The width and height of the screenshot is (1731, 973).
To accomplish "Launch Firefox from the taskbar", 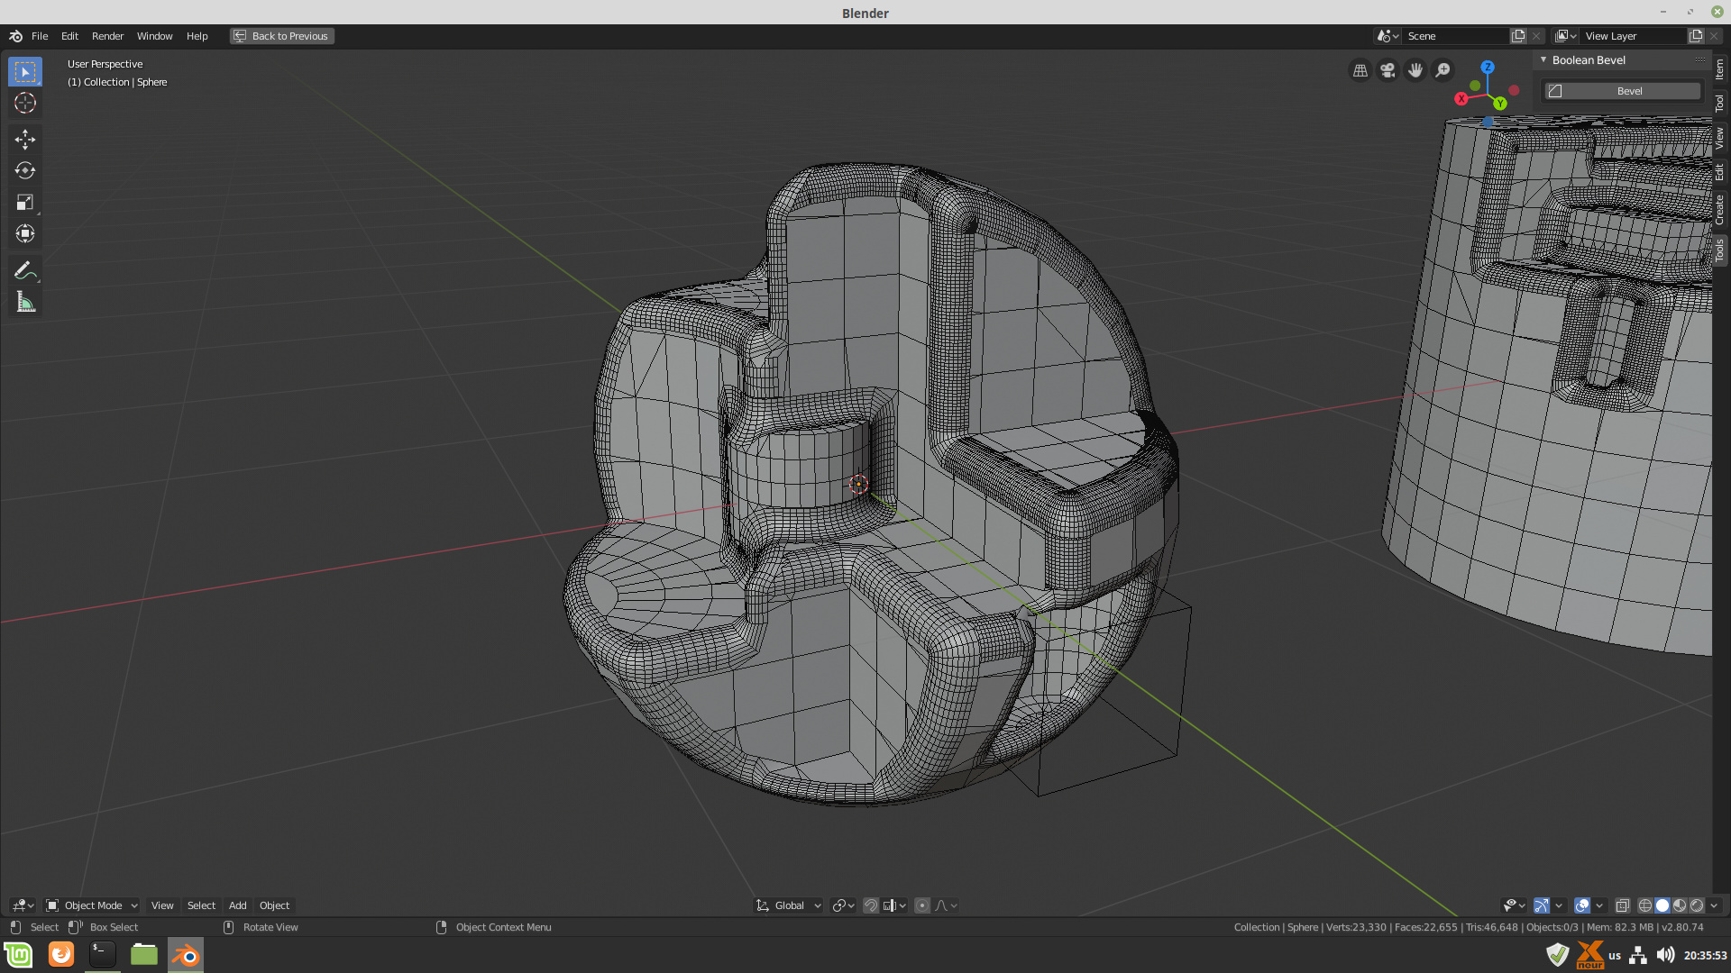I will tap(61, 954).
